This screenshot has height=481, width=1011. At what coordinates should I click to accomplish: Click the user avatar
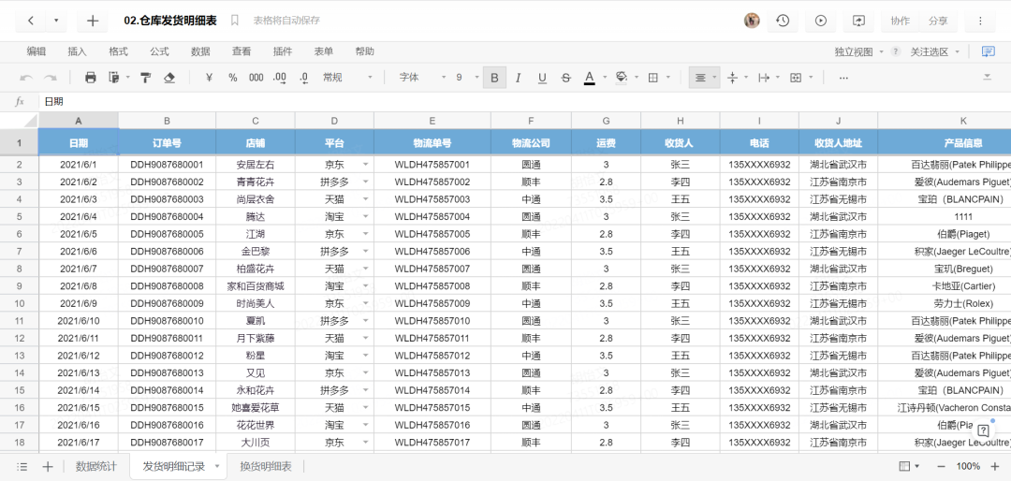(752, 21)
